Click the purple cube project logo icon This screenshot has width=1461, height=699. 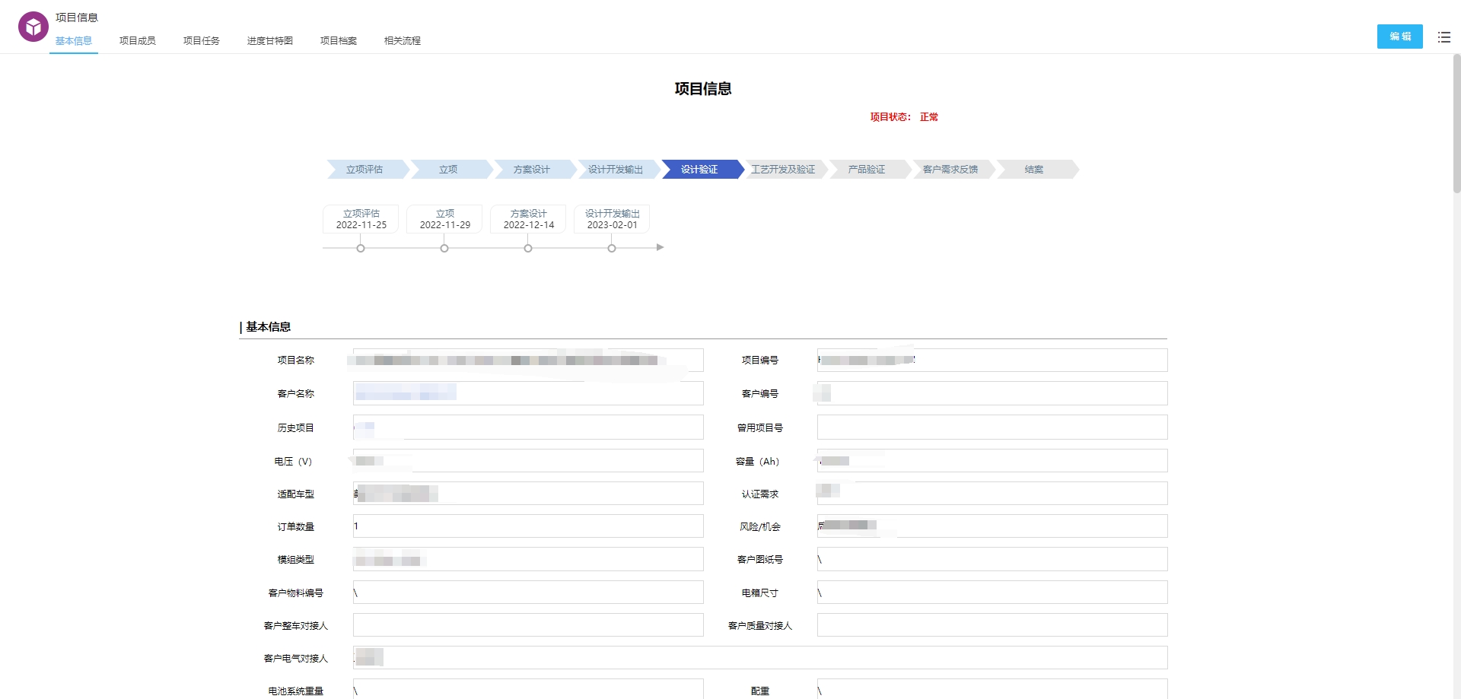[x=33, y=27]
